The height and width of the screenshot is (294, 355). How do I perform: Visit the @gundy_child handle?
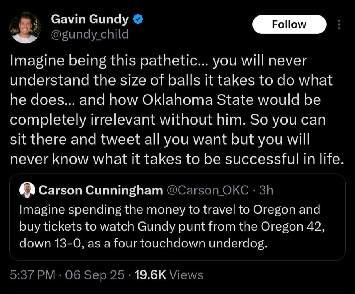point(90,34)
